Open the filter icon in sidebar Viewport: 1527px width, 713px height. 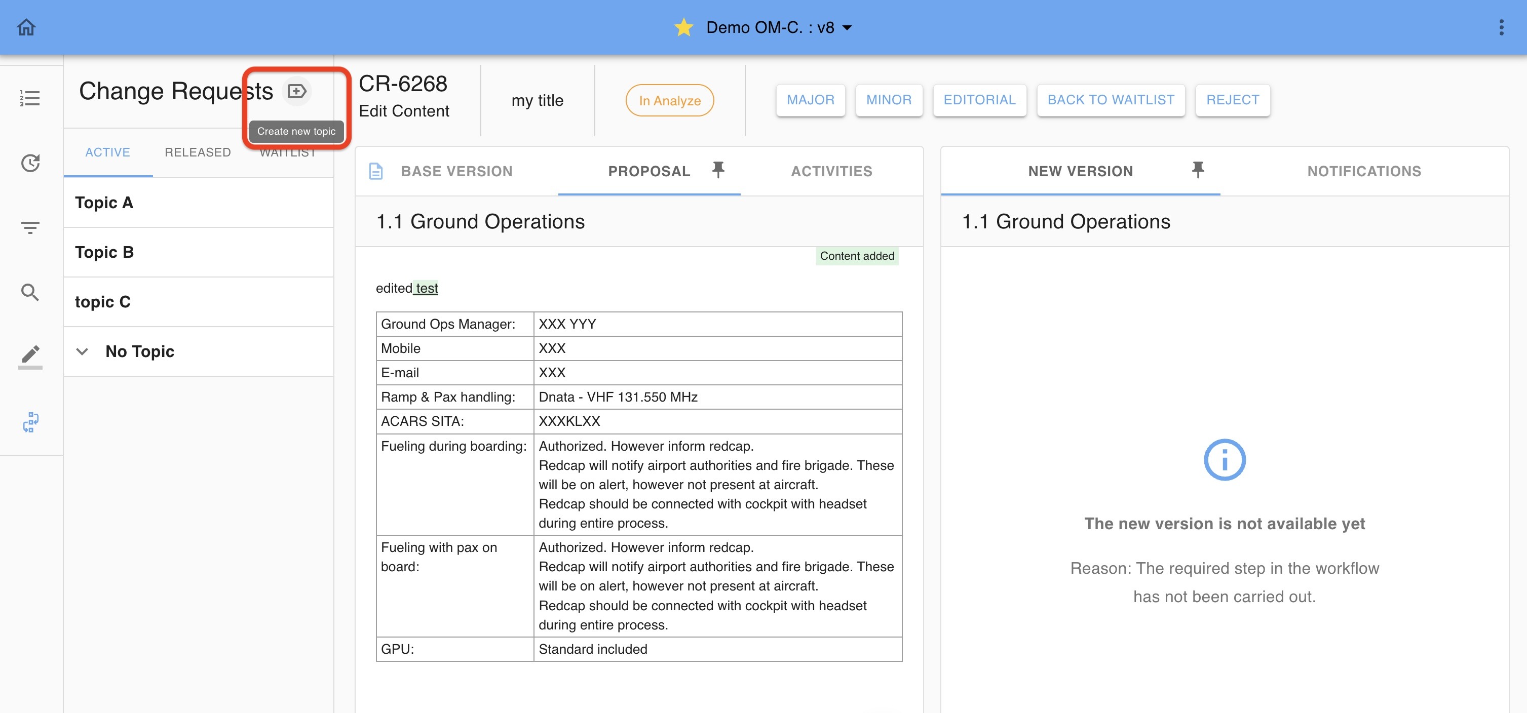(x=30, y=227)
